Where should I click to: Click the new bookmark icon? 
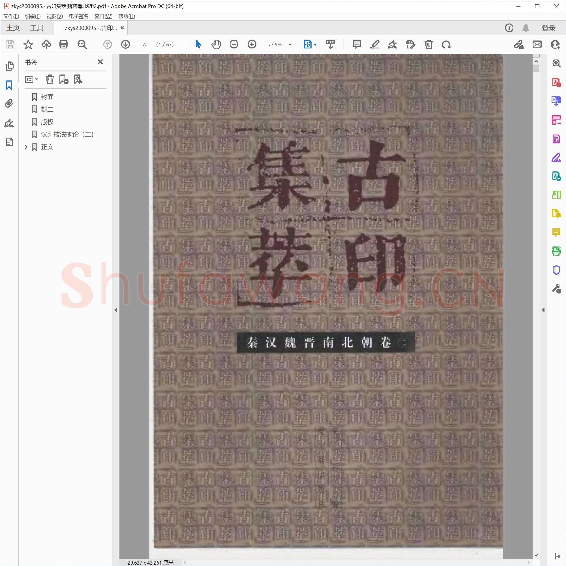64,79
